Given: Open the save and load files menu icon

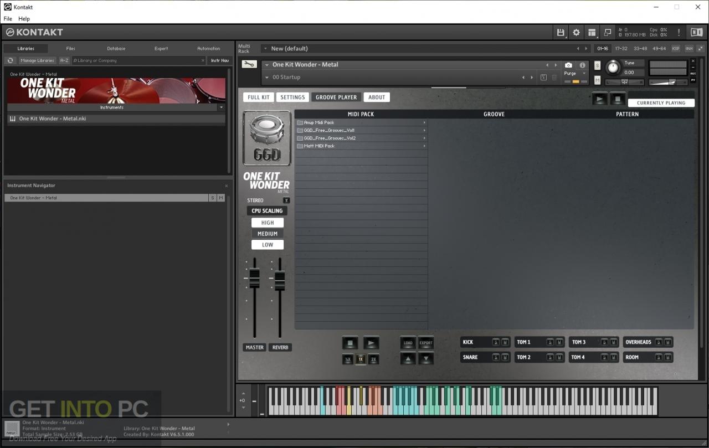Looking at the screenshot, I should coord(561,32).
